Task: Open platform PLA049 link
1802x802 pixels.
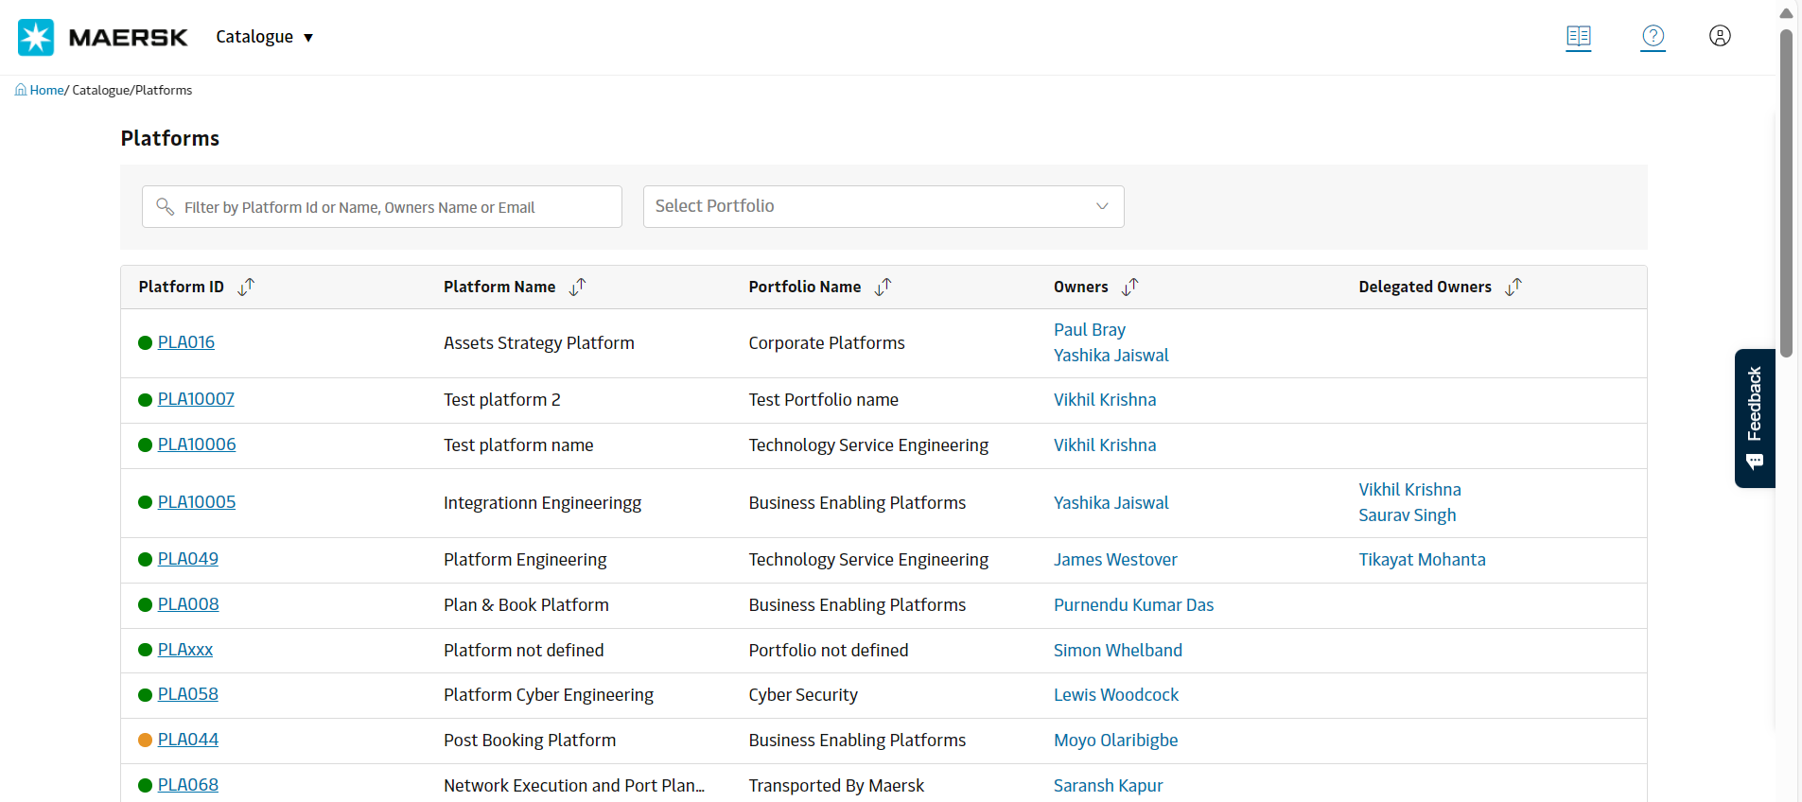Action: click(x=188, y=559)
